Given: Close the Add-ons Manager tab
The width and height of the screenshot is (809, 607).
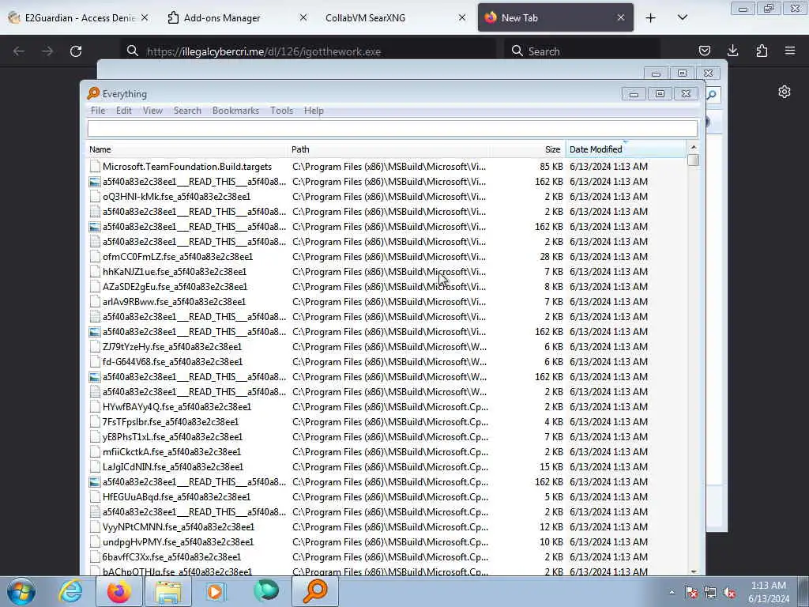Looking at the screenshot, I should pos(303,17).
